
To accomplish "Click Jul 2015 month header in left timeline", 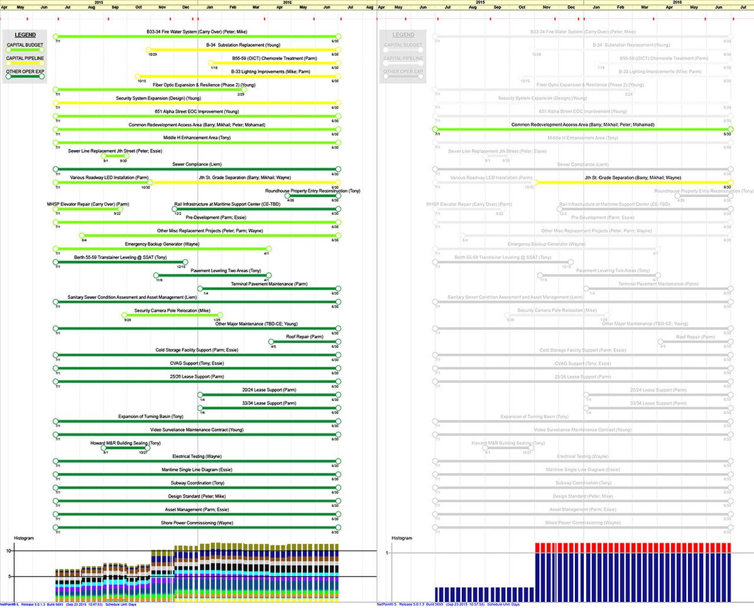I will point(67,8).
